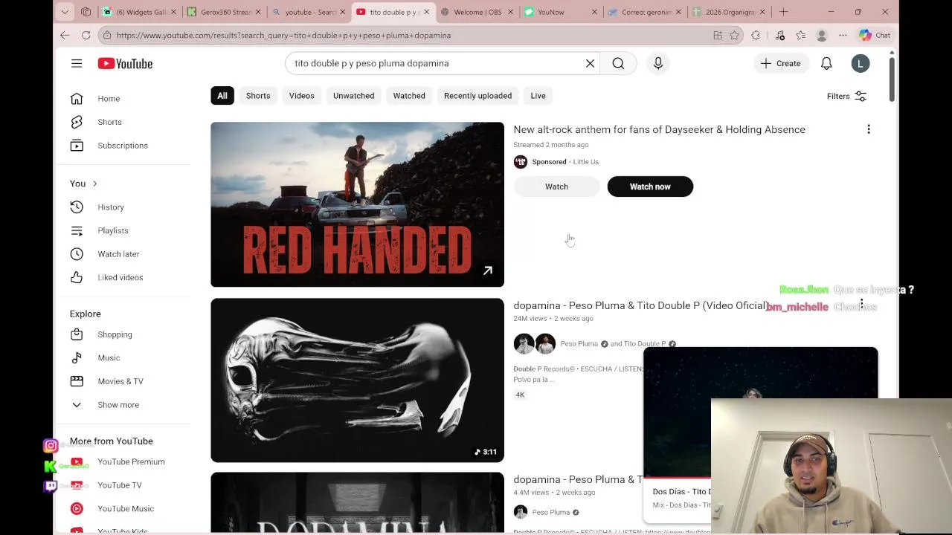Open the Peso Pluma channel, 4.4M views result
The height and width of the screenshot is (535, 952).
pyautogui.click(x=551, y=512)
